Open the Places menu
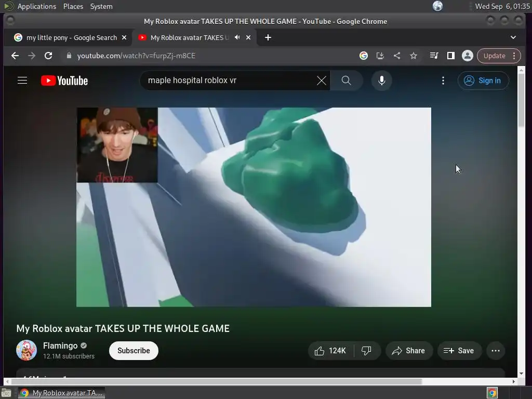The image size is (532, 399). [x=73, y=6]
